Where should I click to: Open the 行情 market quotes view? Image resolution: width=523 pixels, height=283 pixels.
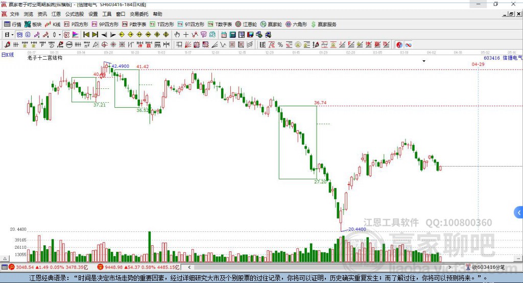pyautogui.click(x=12, y=25)
